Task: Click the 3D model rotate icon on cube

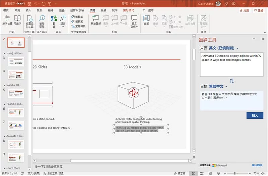Action: point(133,93)
